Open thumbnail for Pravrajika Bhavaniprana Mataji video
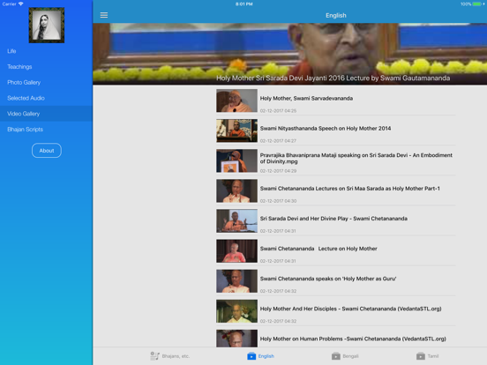Viewport: 487px width, 365px height. click(x=236, y=160)
